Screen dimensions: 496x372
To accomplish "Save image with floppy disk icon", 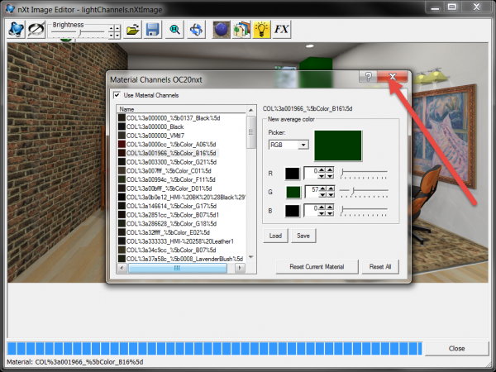I will 152,30.
